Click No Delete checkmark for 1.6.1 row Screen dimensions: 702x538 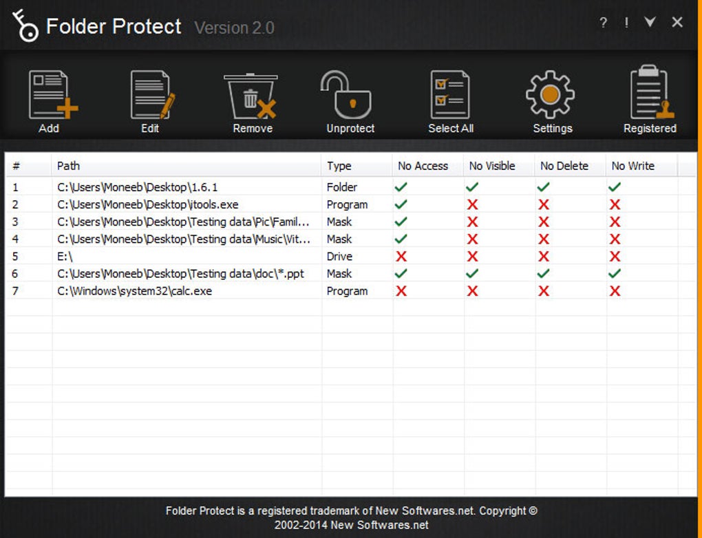[x=544, y=186]
